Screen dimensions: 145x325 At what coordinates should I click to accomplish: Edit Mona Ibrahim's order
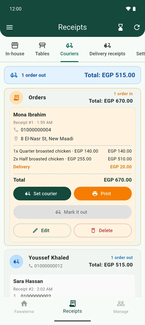[x=42, y=231]
